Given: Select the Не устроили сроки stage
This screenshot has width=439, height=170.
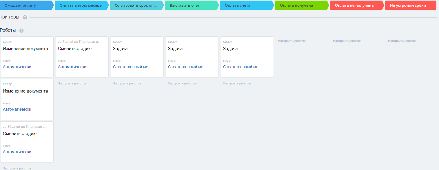Looking at the screenshot, I should pyautogui.click(x=411, y=5).
